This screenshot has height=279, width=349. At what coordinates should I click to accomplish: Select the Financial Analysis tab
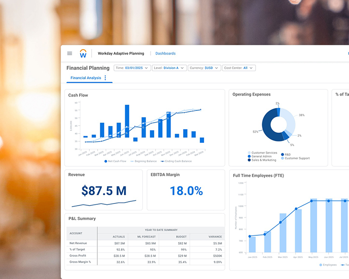point(86,78)
